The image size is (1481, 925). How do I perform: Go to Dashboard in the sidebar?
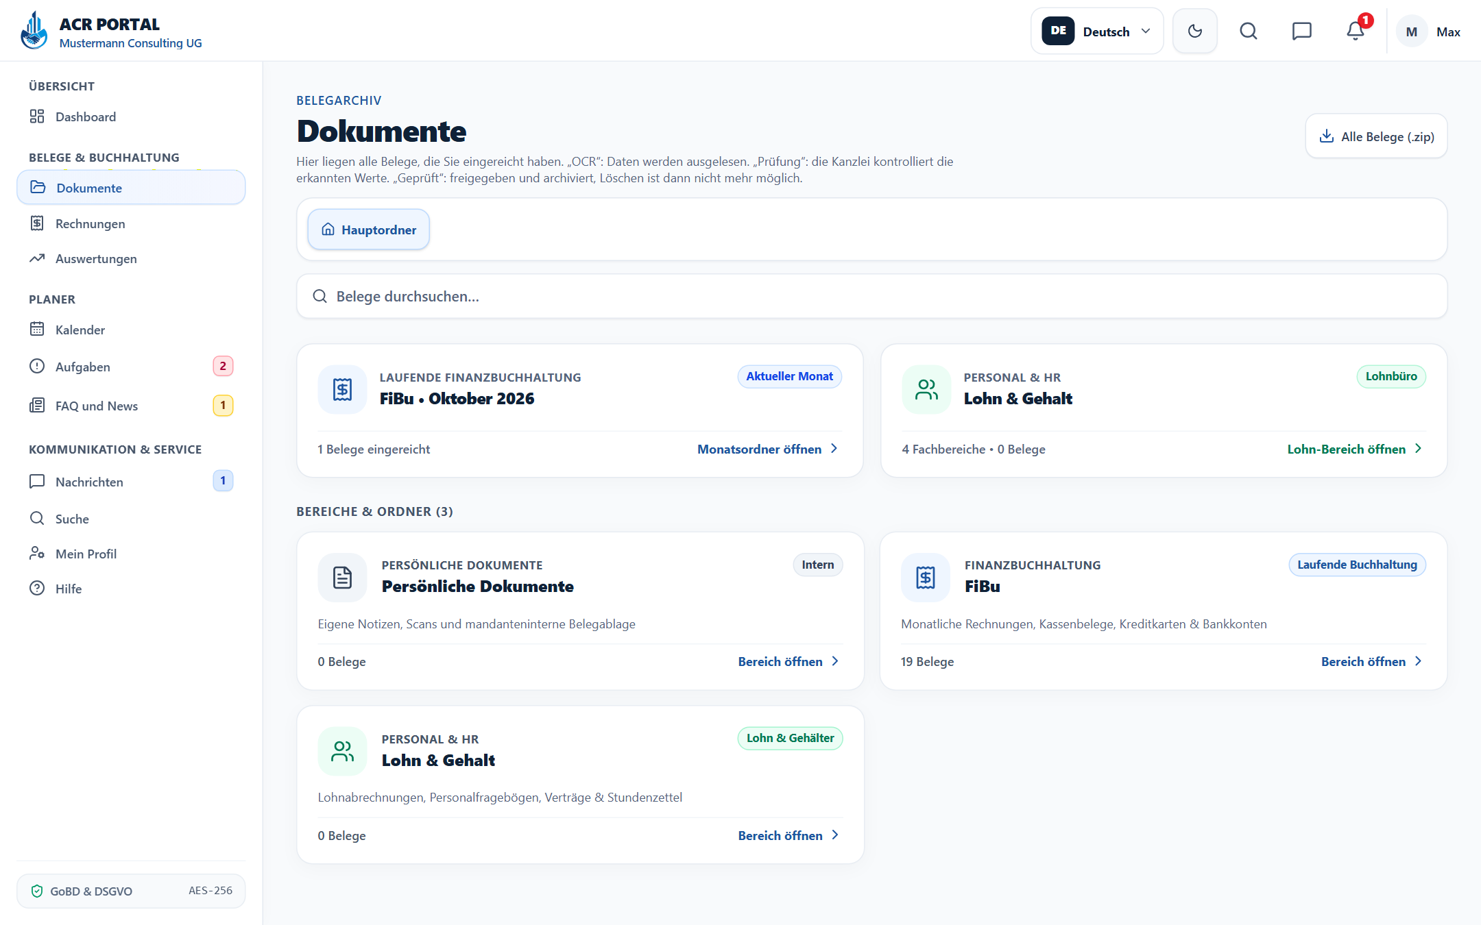point(131,116)
